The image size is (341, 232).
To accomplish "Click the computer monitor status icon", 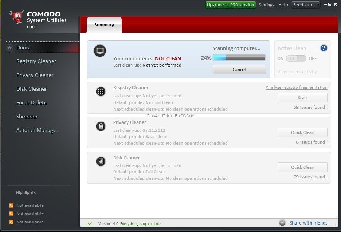I will (100, 51).
